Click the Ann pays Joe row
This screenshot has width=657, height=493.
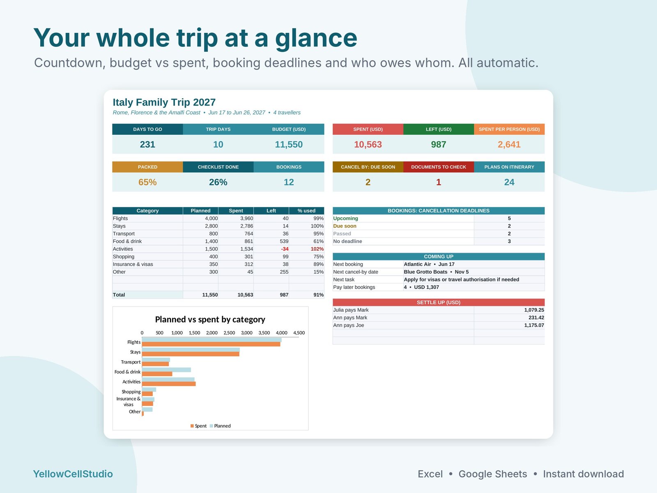[439, 325]
